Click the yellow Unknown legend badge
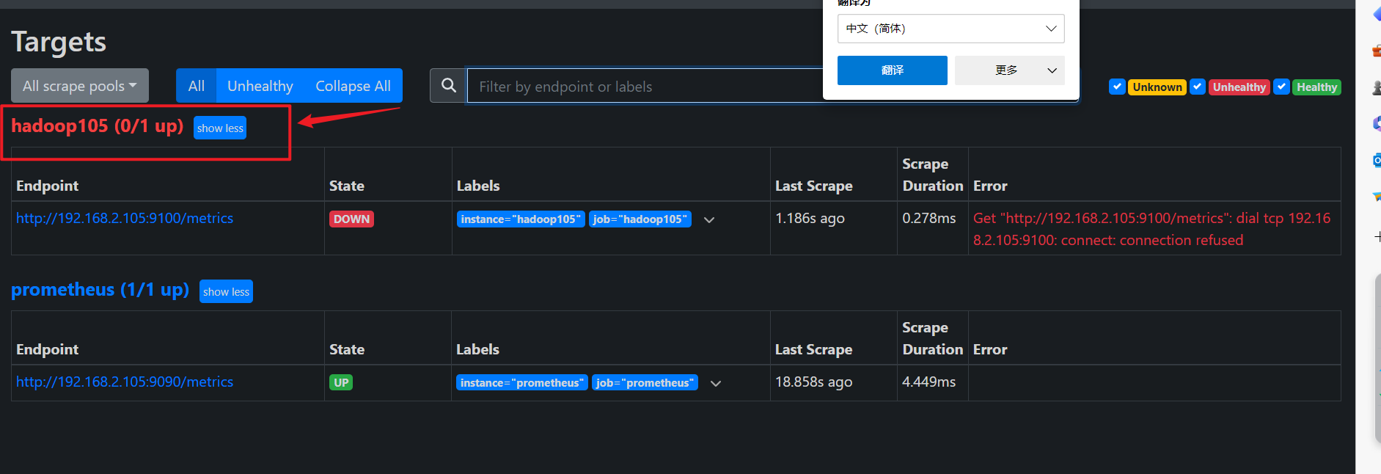Image resolution: width=1381 pixels, height=474 pixels. 1157,87
